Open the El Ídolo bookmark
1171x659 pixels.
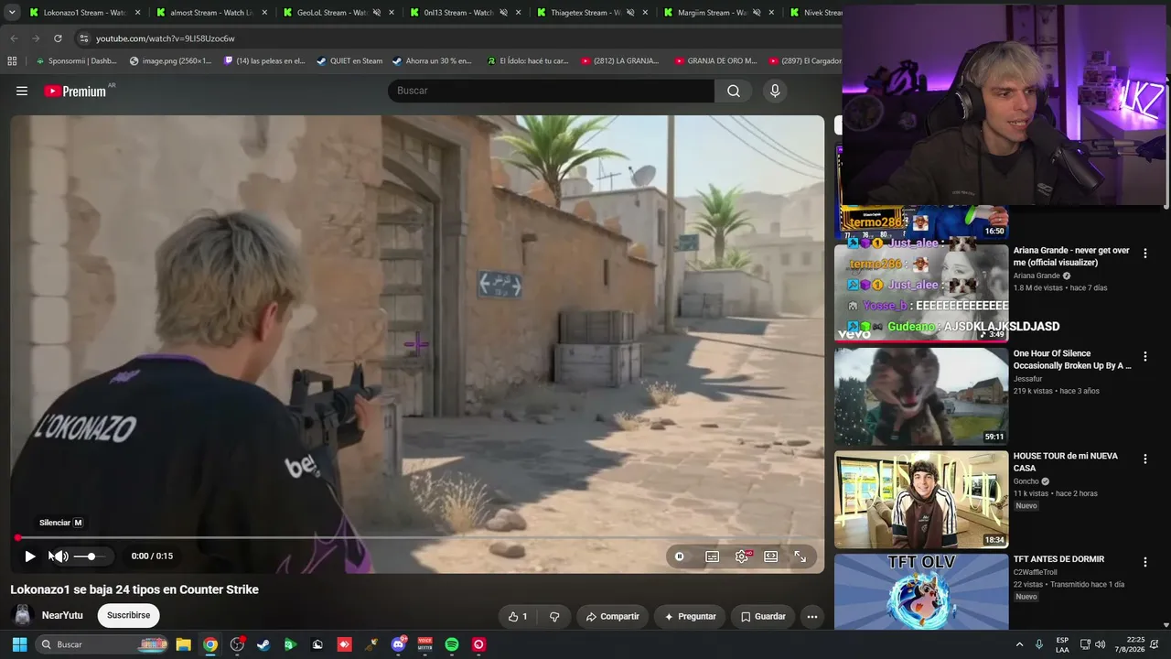point(528,61)
